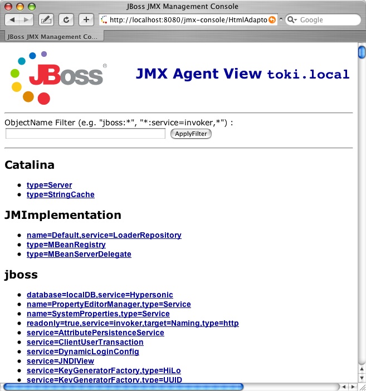Click the horizontal scrollbar left arrow
The width and height of the screenshot is (366, 391).
pyautogui.click(x=344, y=387)
